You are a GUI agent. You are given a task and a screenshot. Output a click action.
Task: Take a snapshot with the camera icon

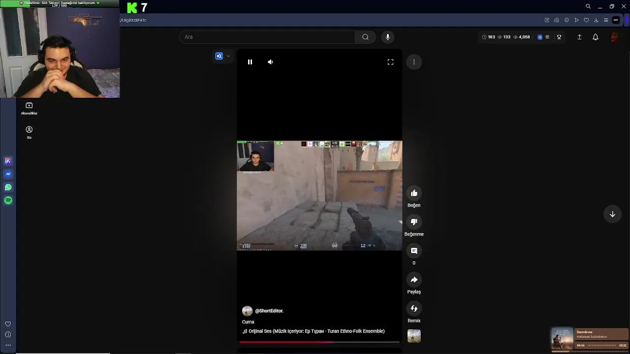click(x=557, y=20)
